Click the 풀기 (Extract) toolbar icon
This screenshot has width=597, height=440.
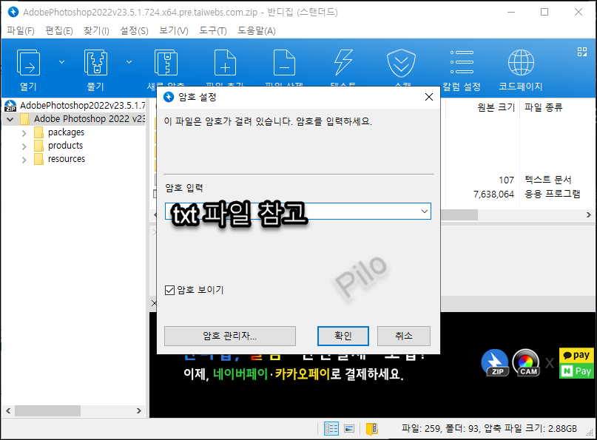click(95, 63)
